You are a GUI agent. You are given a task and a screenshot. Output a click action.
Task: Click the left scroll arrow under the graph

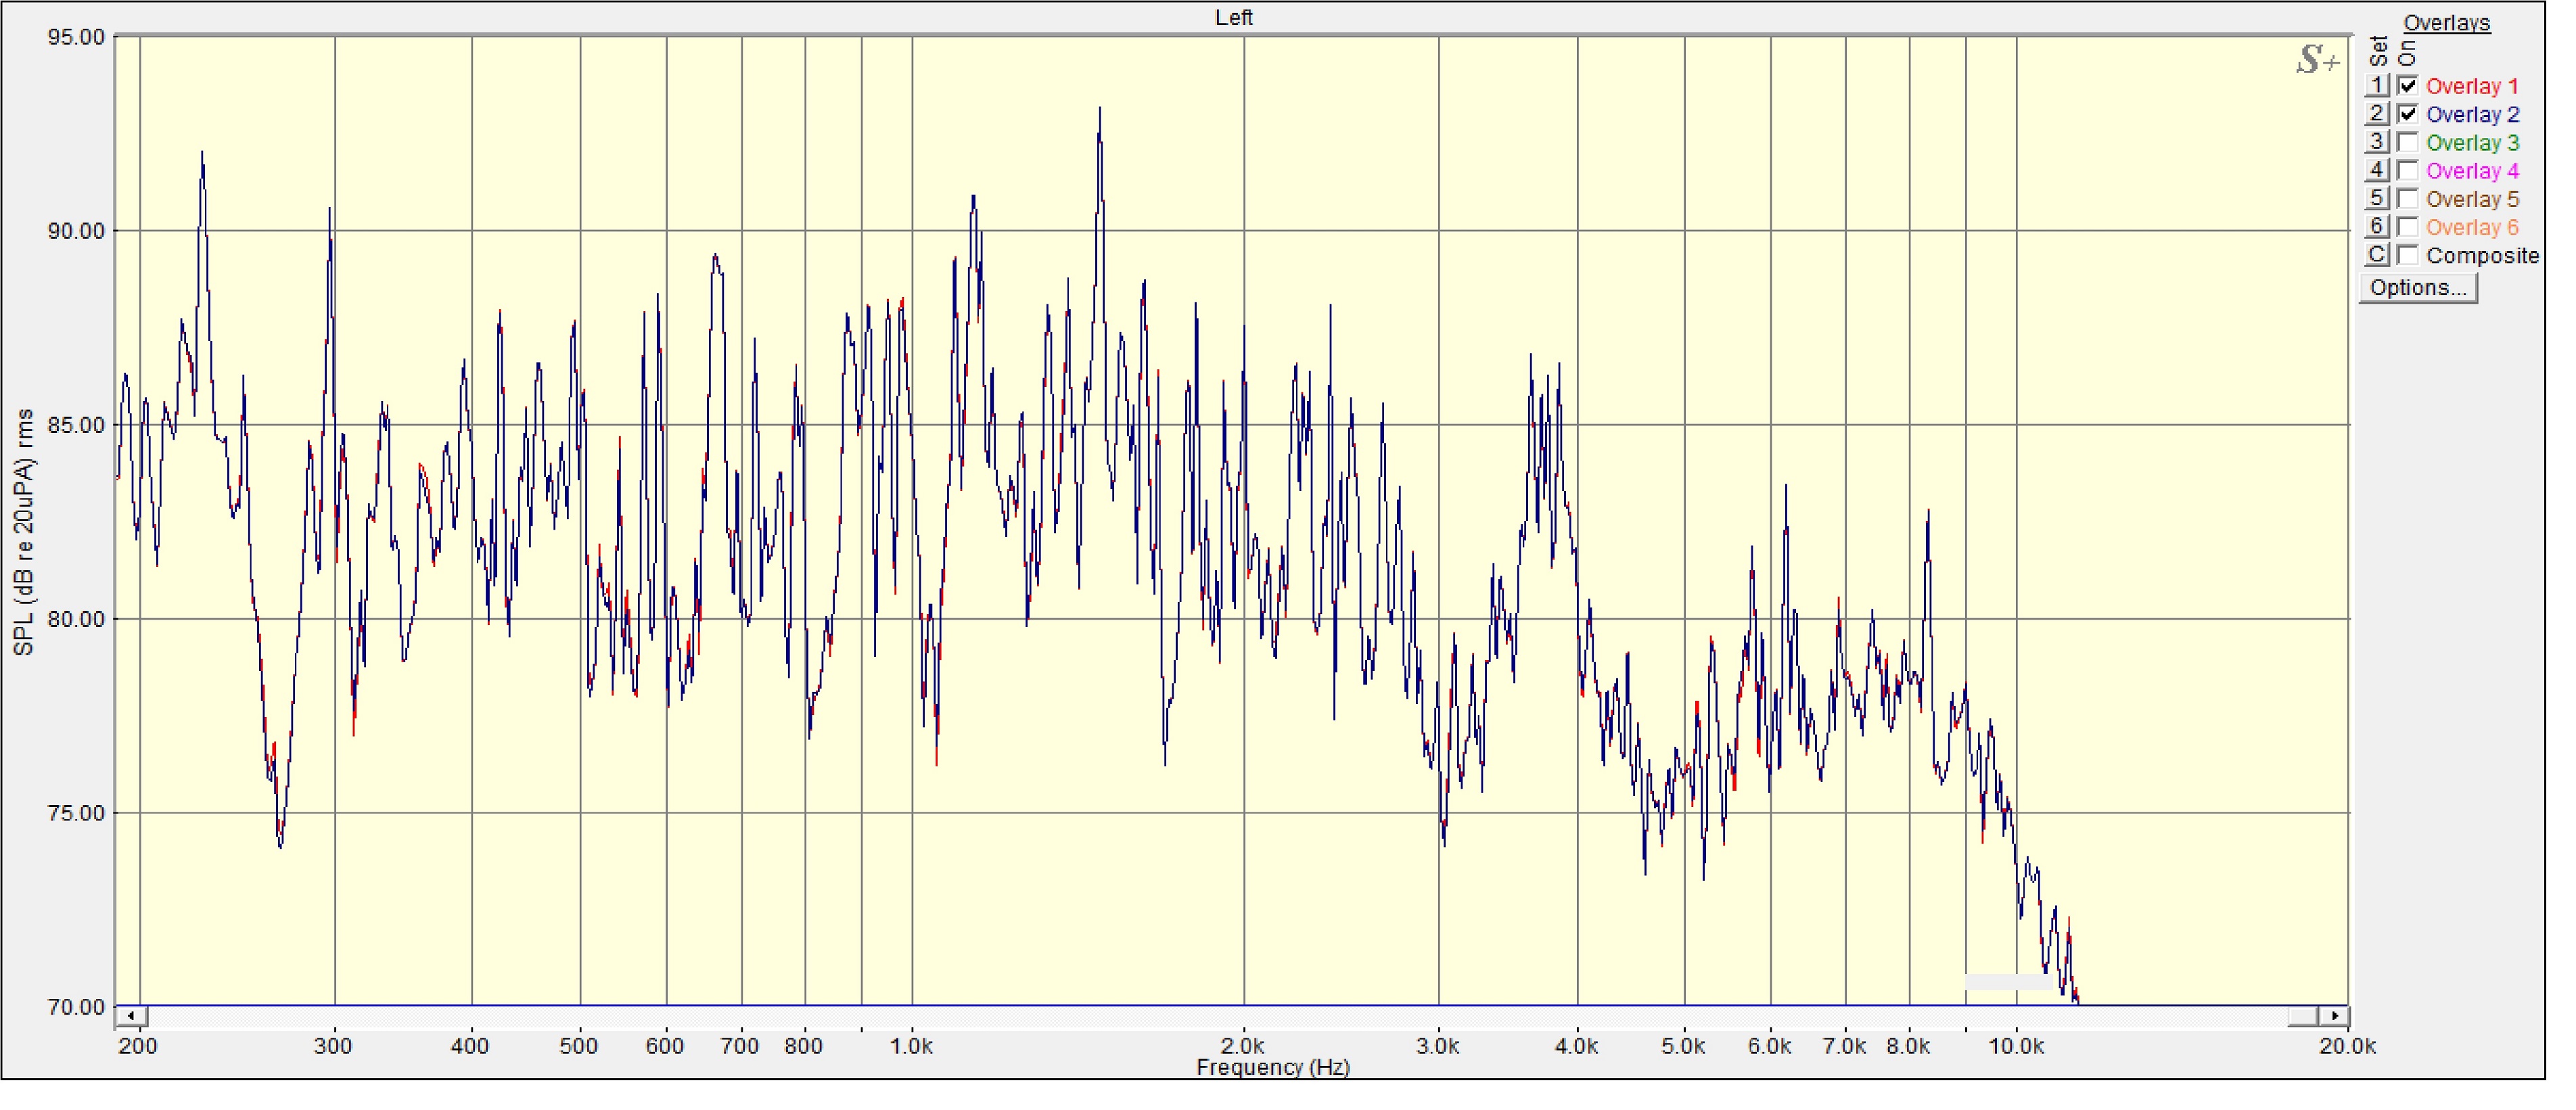click(x=131, y=1016)
